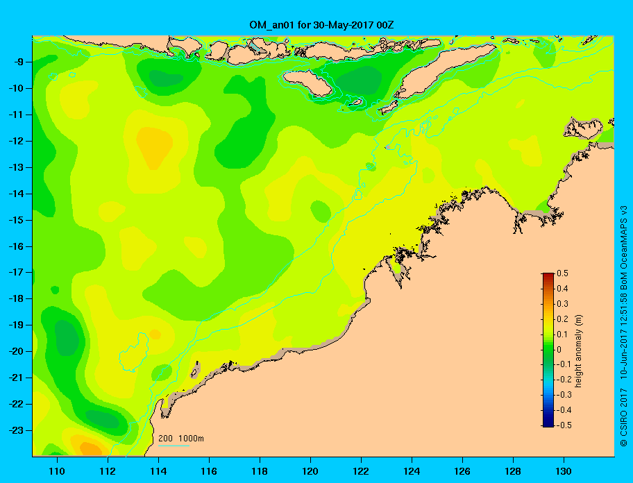Click latitude label -16 on the vertical axis
633x483 pixels.
(x=16, y=246)
